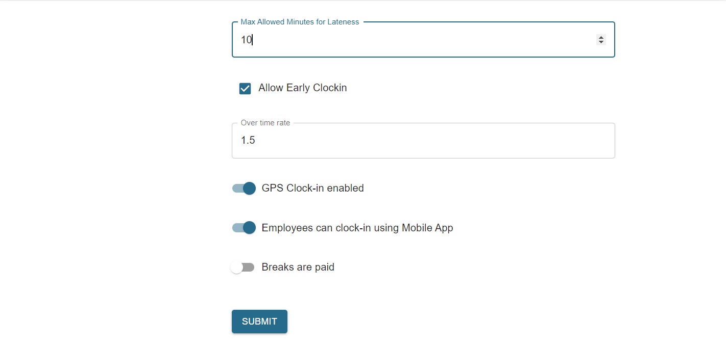The image size is (726, 348).
Task: Enable the Breaks are paid switch
Action: [x=243, y=267]
